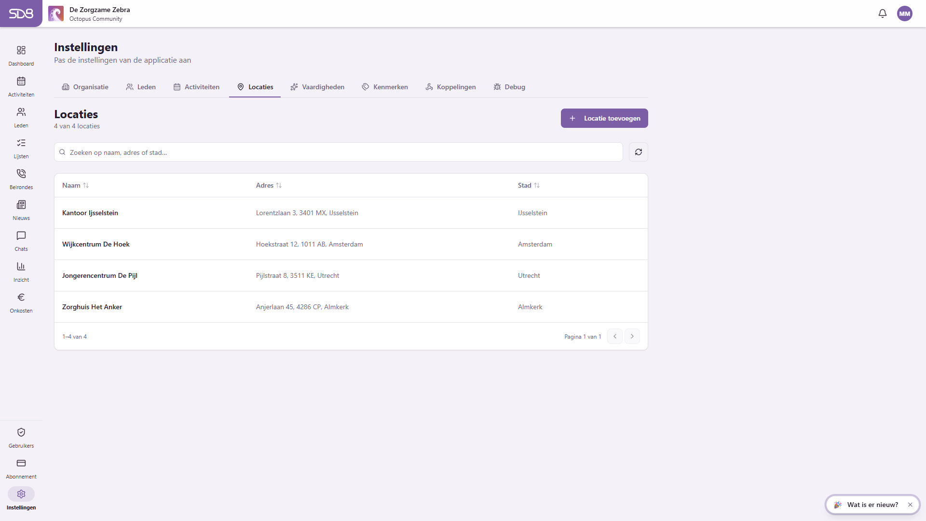
Task: Go to Nieuws in the sidebar
Action: click(21, 210)
